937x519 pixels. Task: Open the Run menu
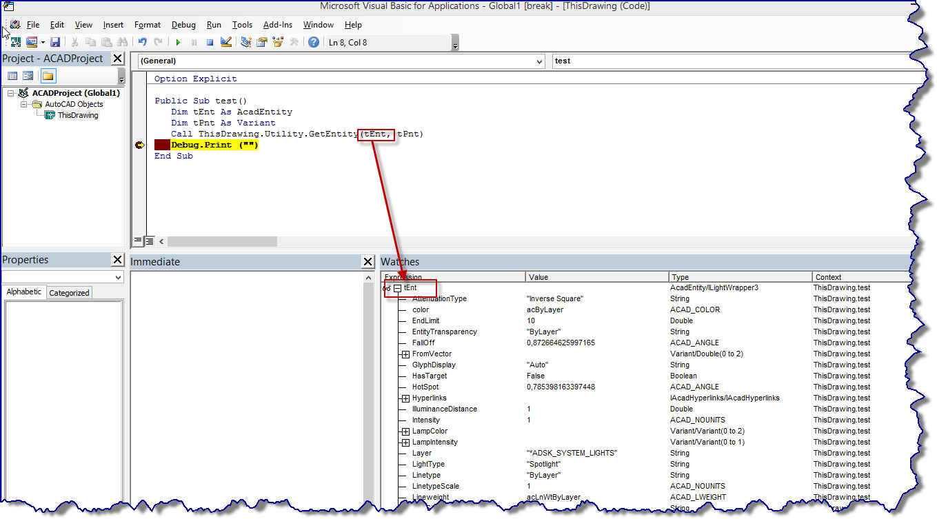click(x=214, y=25)
